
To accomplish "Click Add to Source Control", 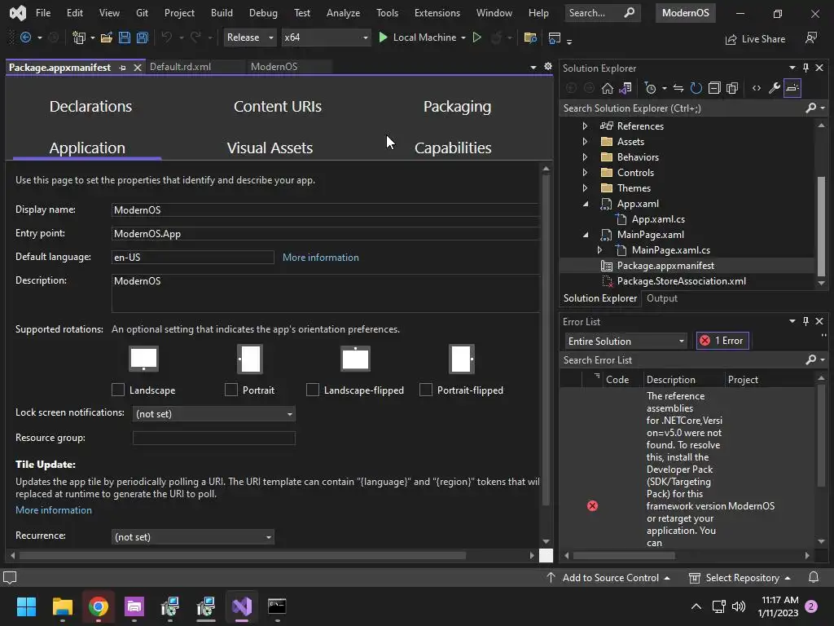I will (608, 578).
